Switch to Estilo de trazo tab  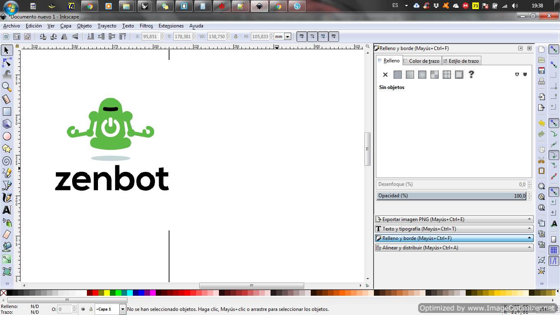click(x=461, y=61)
